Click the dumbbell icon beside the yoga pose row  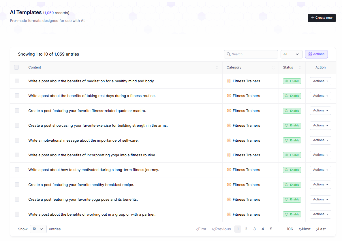coord(229,200)
